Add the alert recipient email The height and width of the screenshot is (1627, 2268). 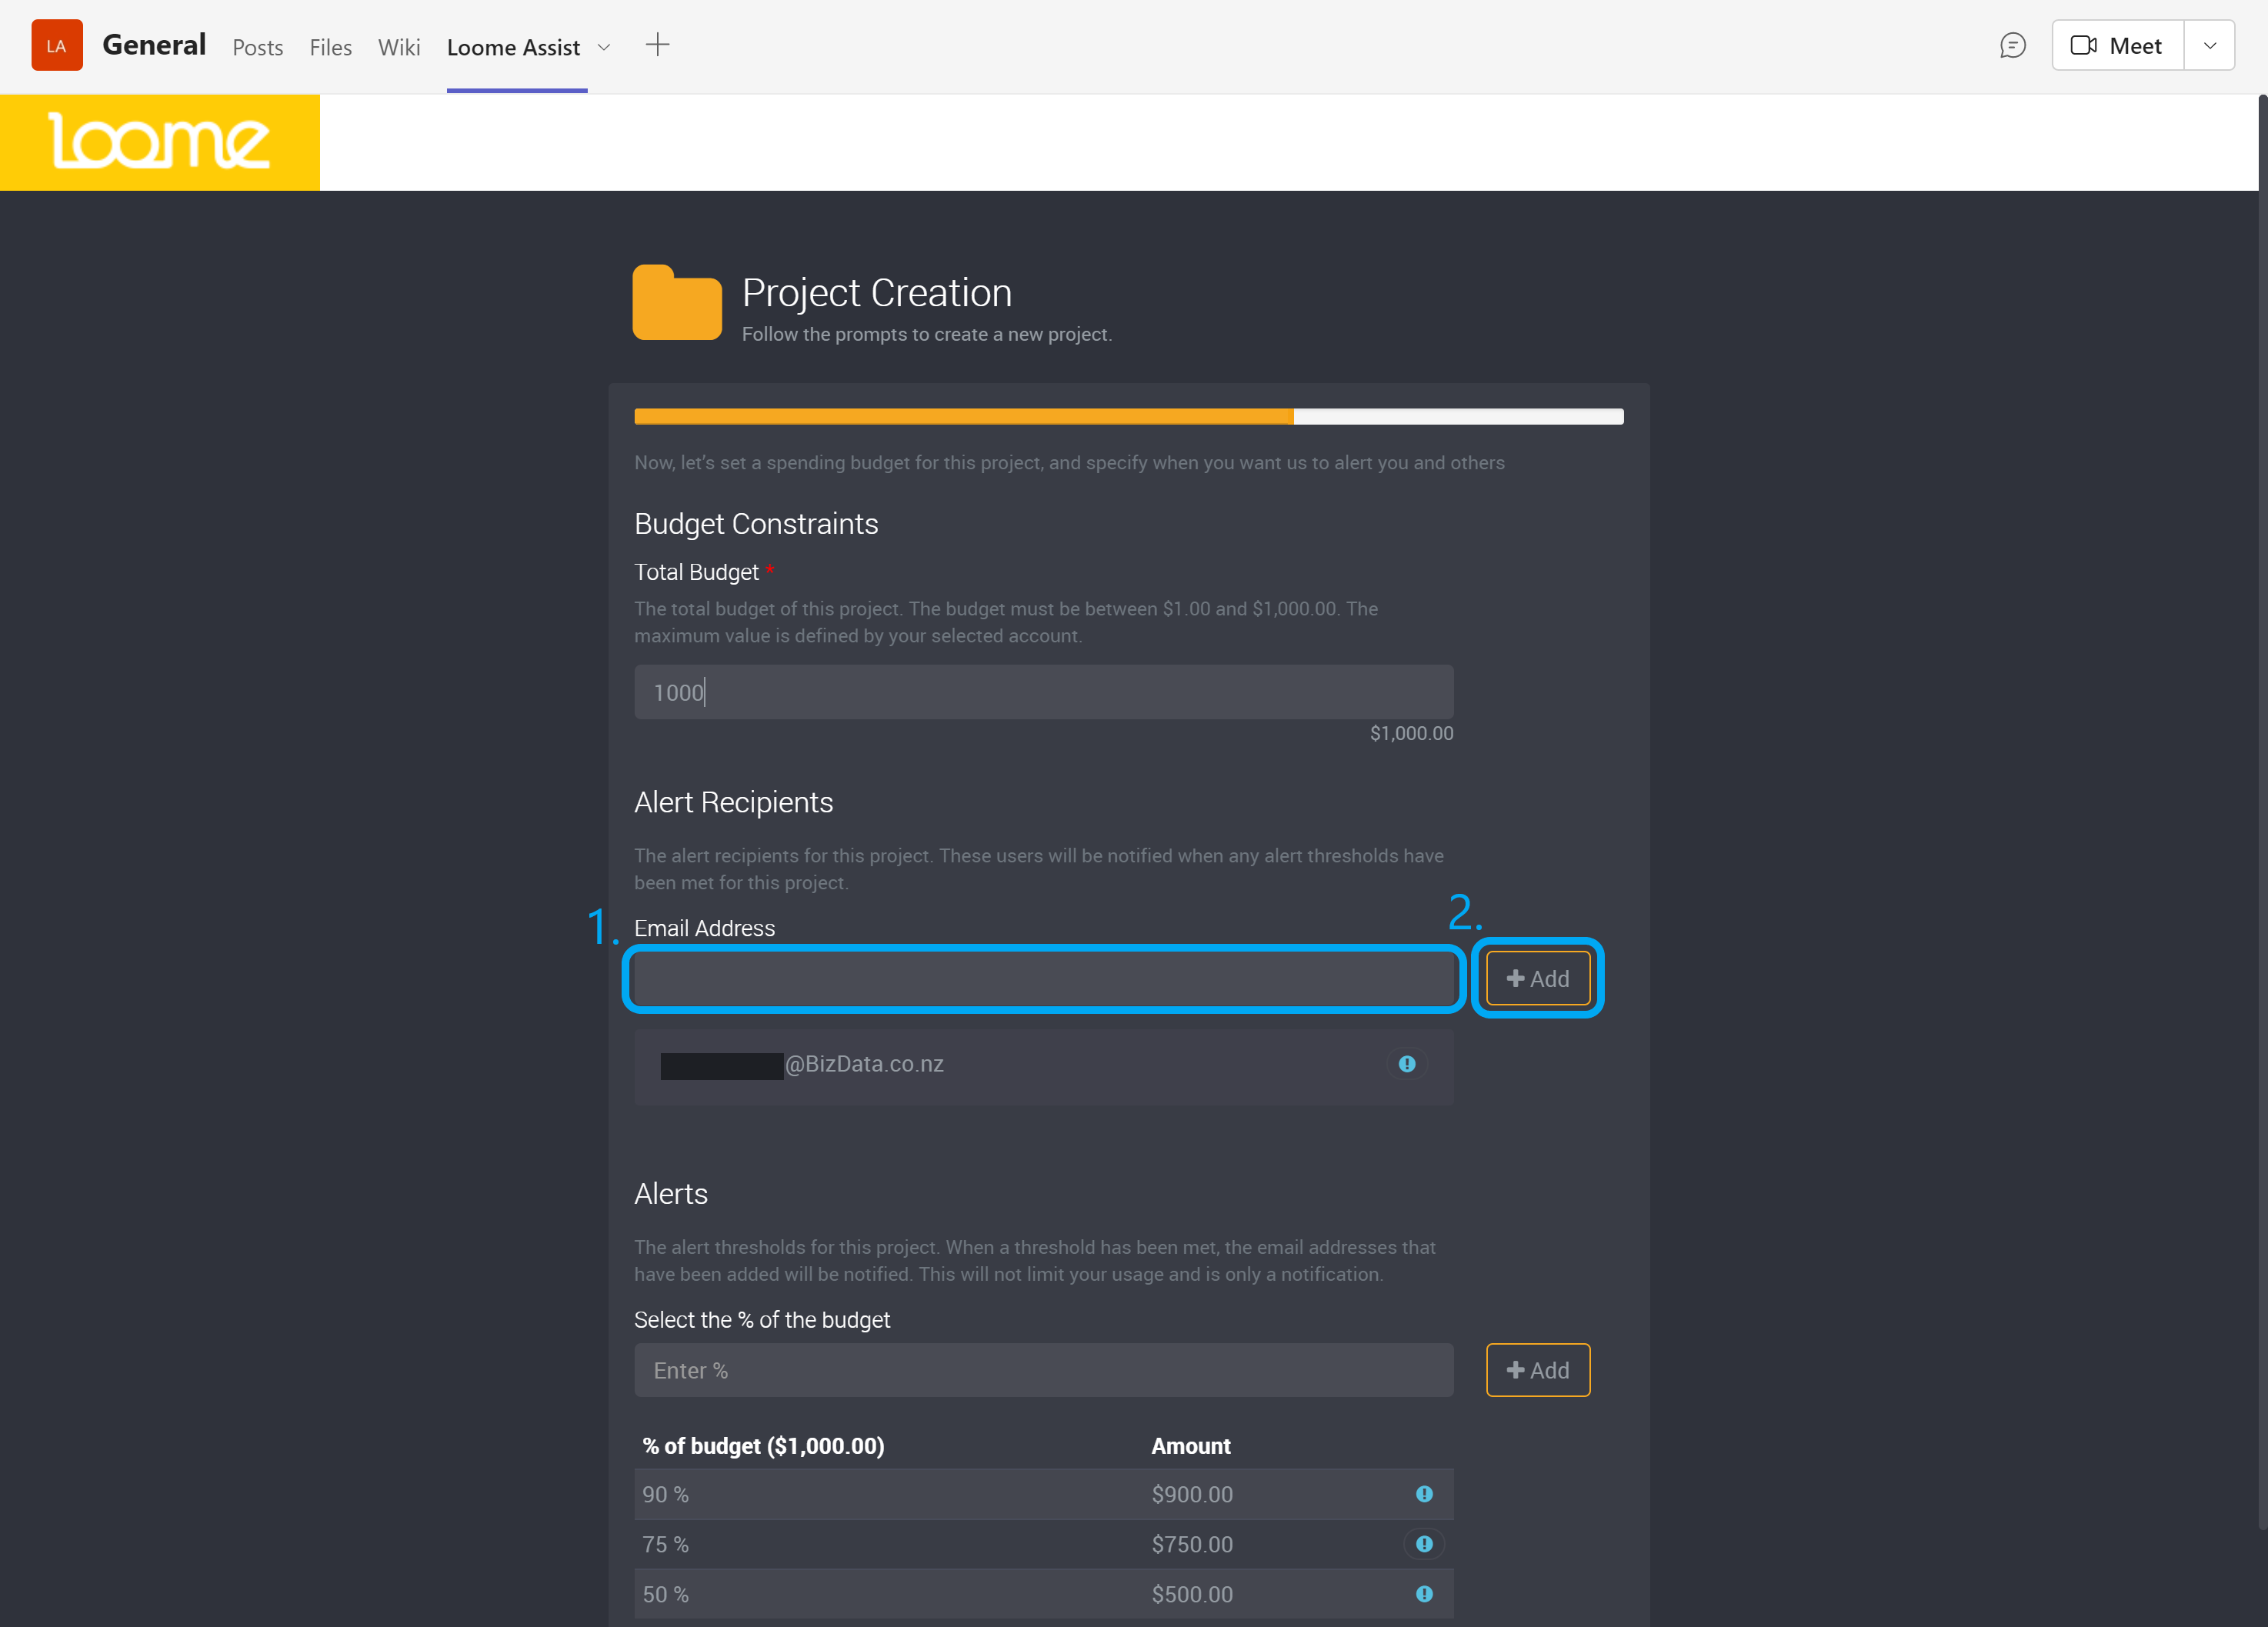pyautogui.click(x=1538, y=978)
